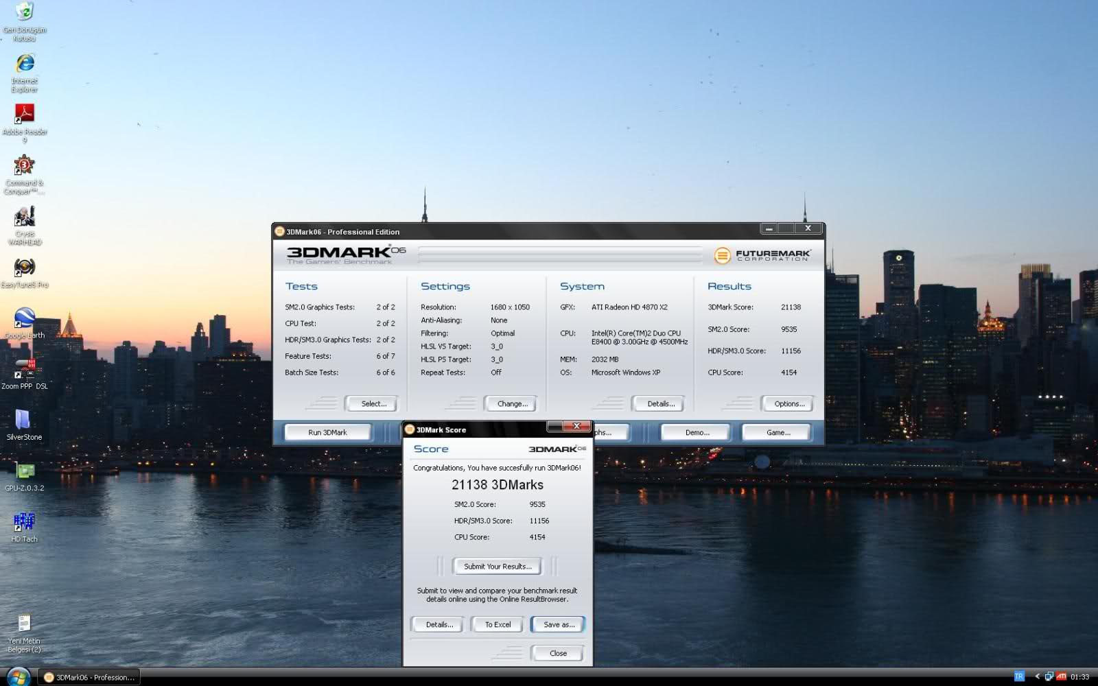Image resolution: width=1098 pixels, height=686 pixels.
Task: Click the '21138 3DMarks' score text
Action: pos(497,485)
